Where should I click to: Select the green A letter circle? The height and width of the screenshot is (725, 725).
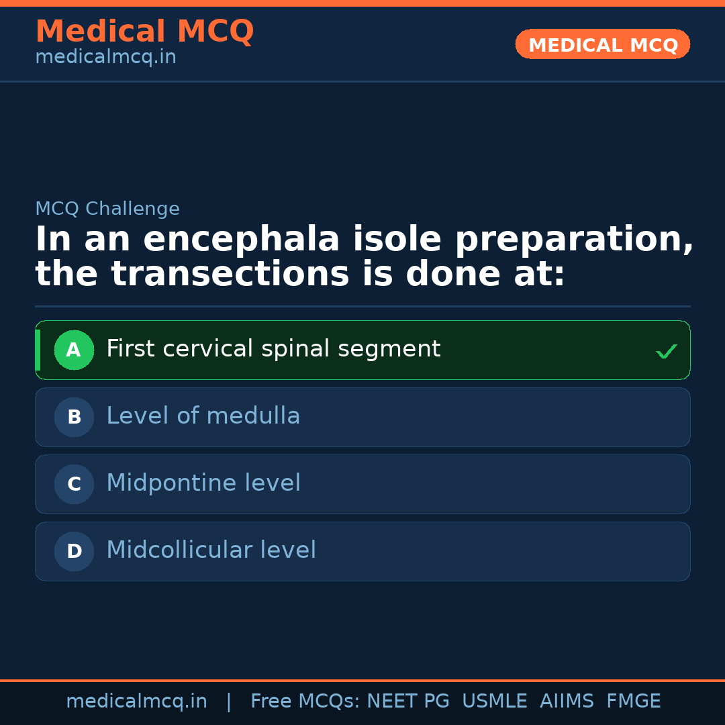[74, 350]
